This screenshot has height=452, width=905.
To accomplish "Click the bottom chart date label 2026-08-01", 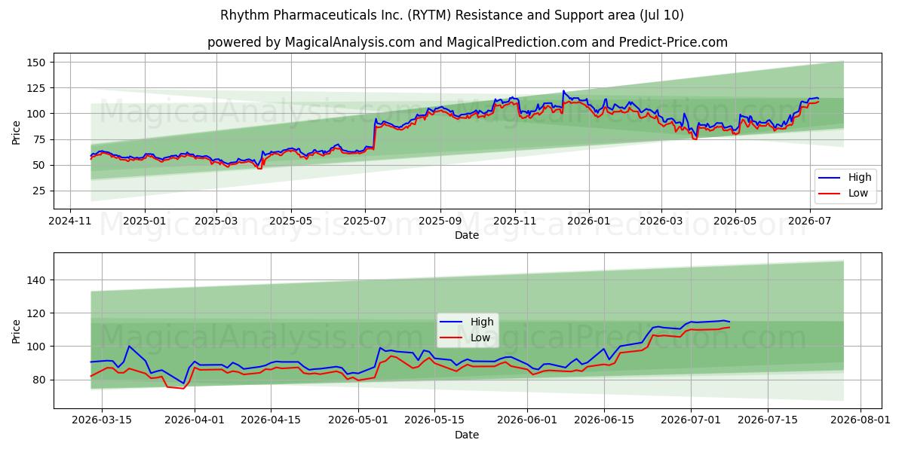I will [861, 421].
